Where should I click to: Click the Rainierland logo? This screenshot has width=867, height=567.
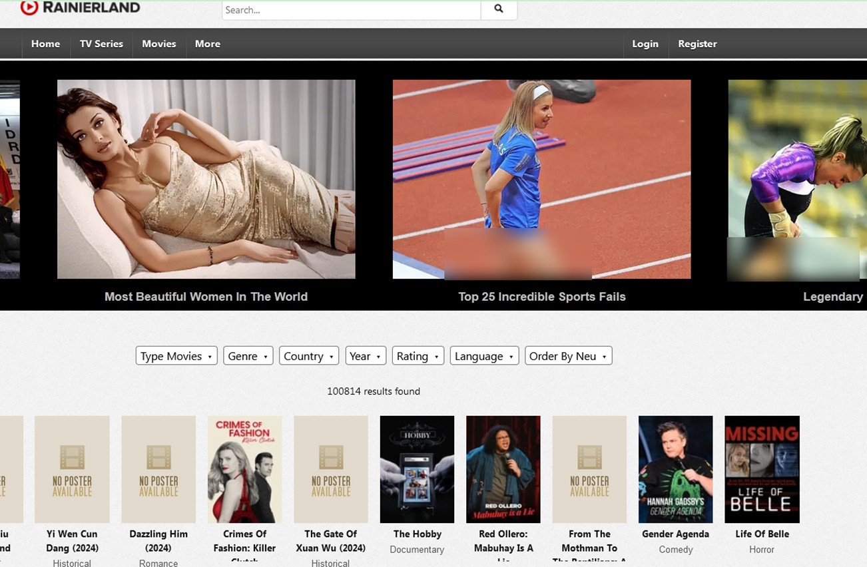[x=80, y=8]
